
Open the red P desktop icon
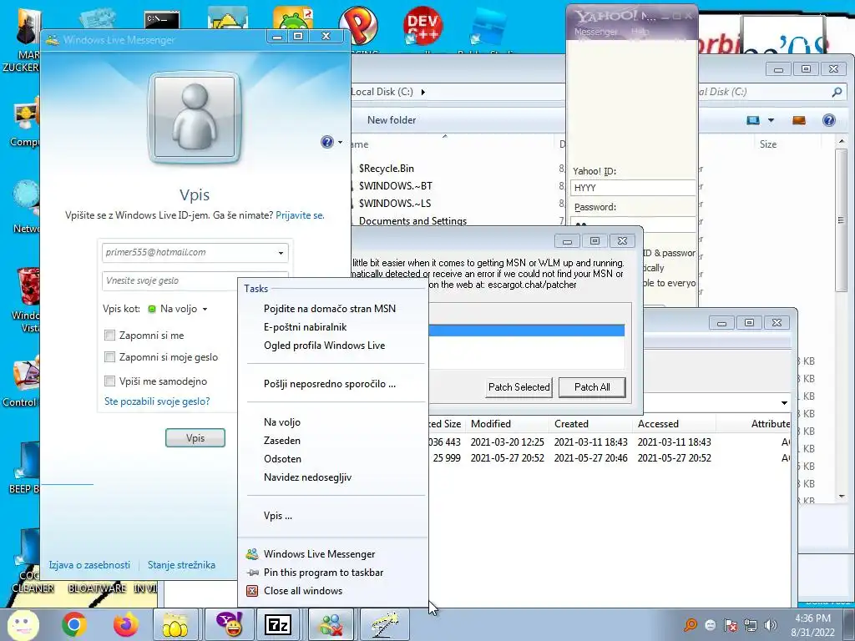click(357, 26)
